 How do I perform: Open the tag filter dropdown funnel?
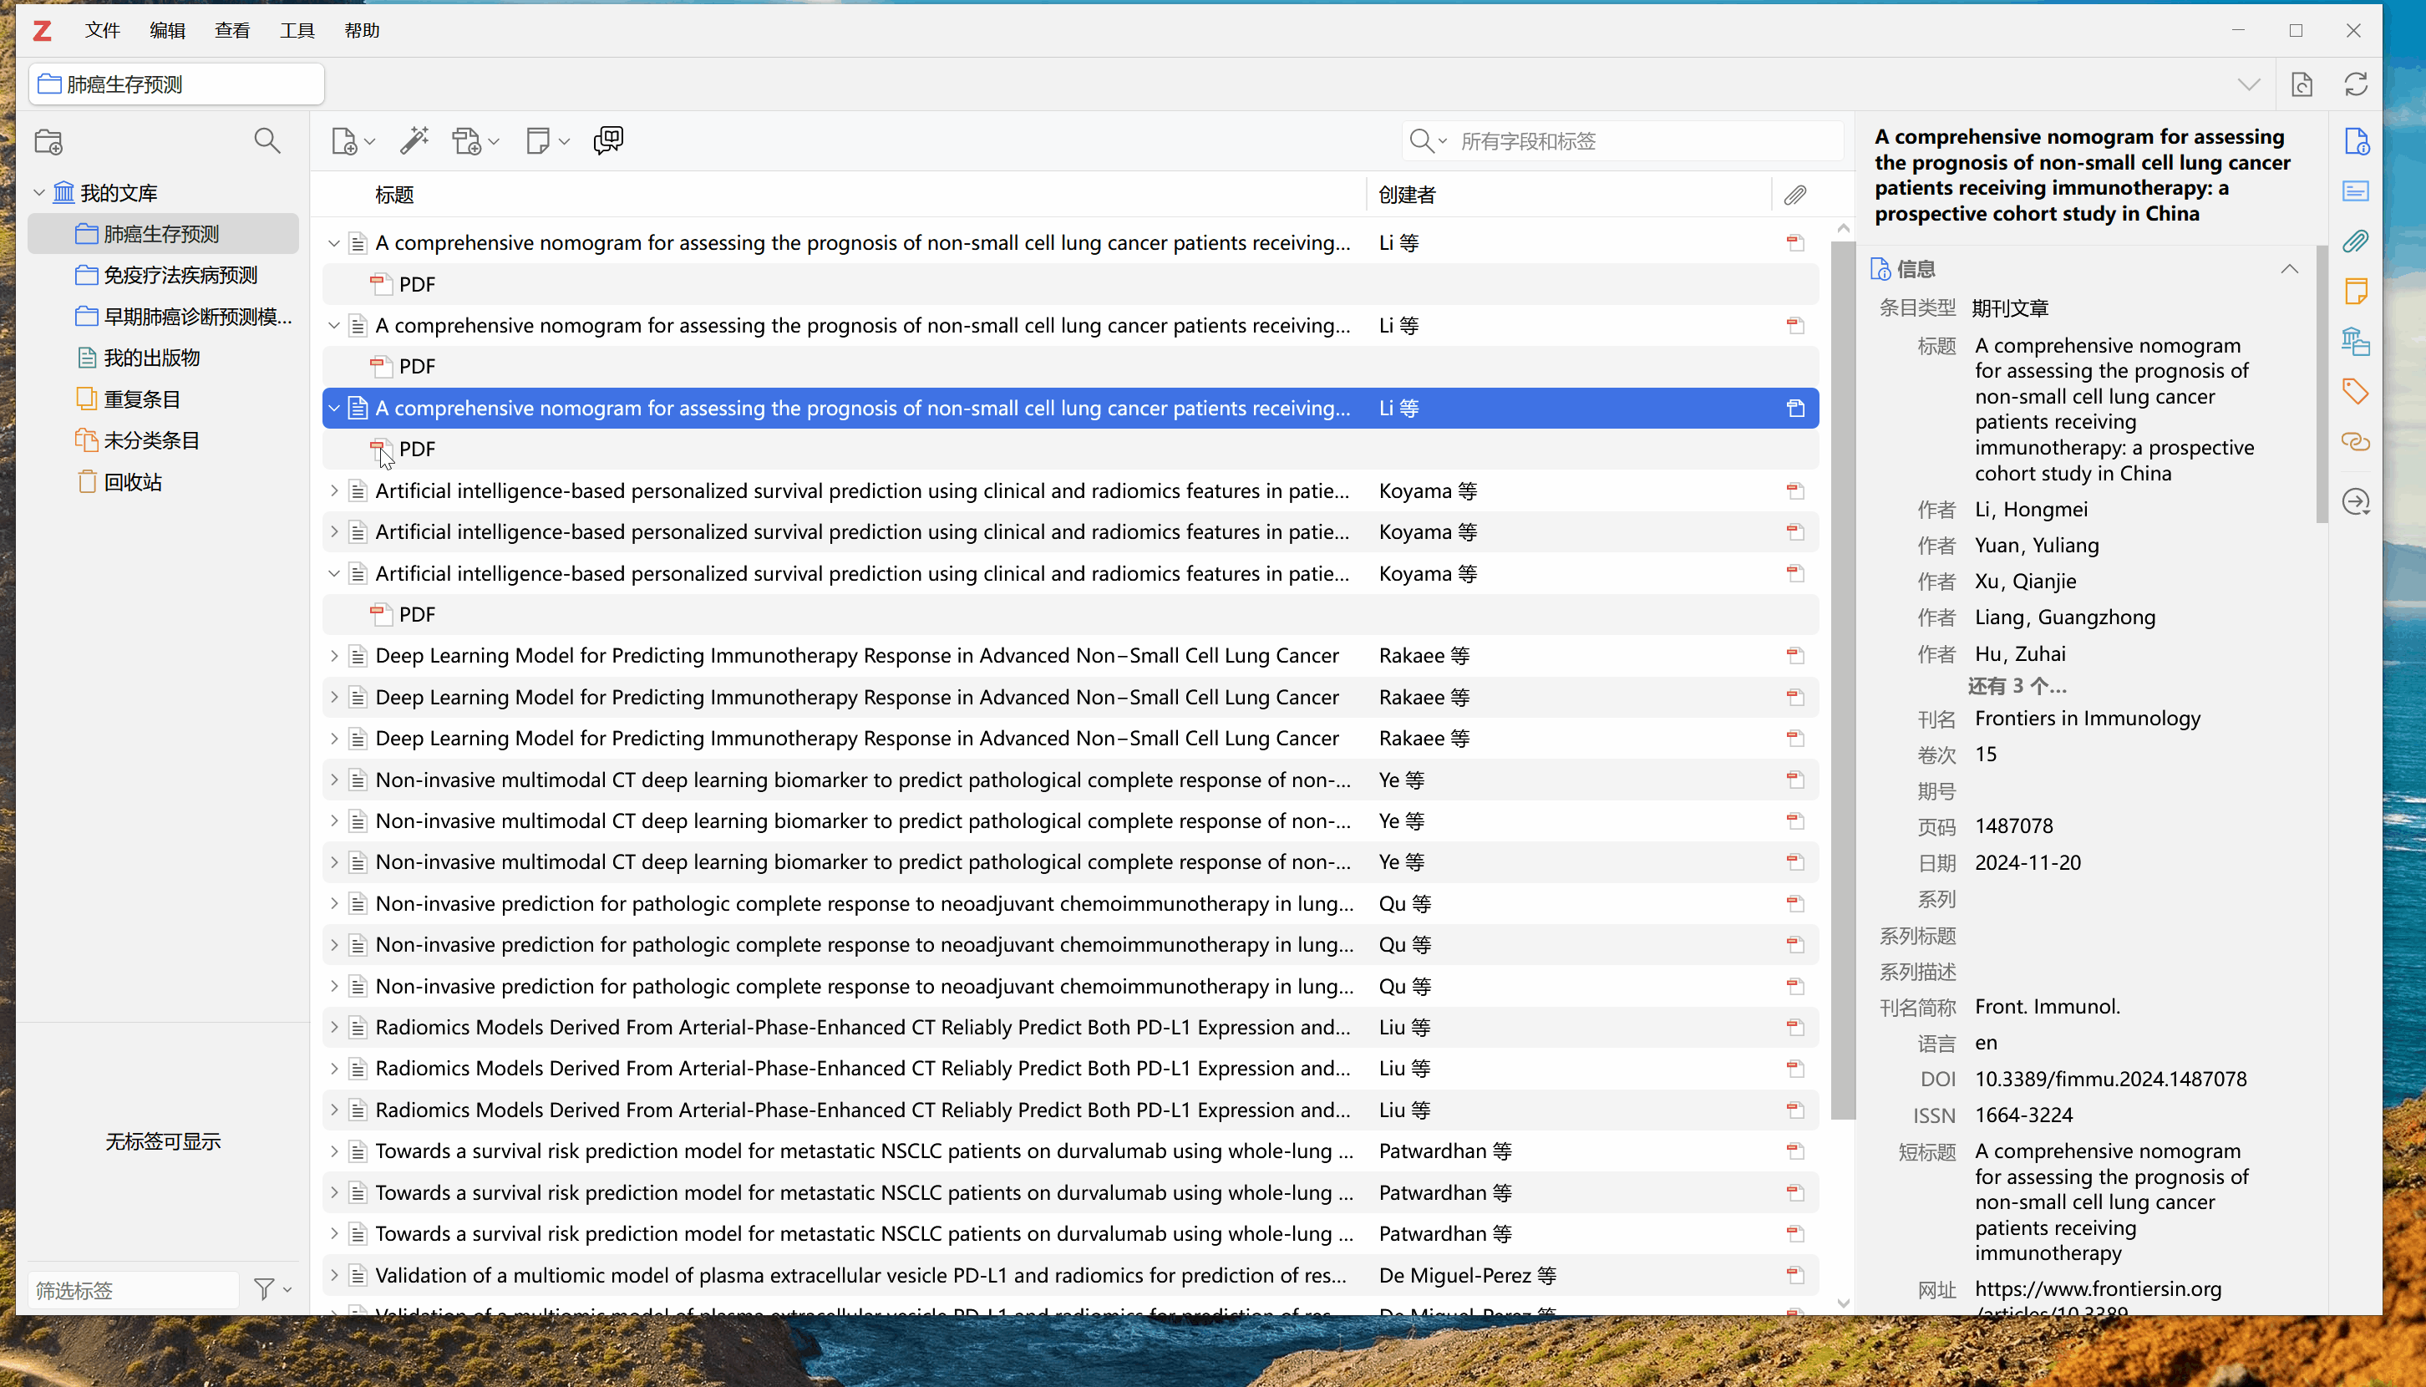(272, 1290)
